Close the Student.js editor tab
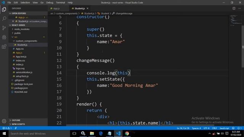 (x=87, y=8)
